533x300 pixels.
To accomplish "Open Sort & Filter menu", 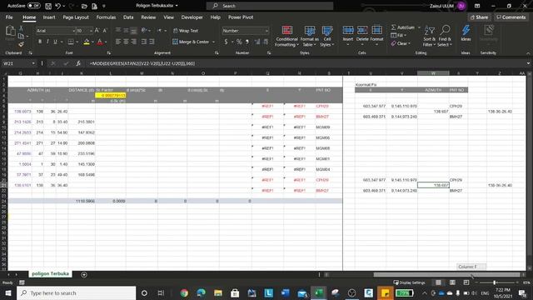I will pos(430,36).
